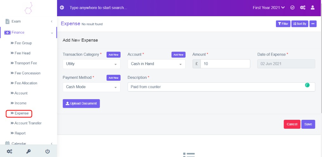Open the First Year 2021 dropdown
This screenshot has width=322, height=157.
click(269, 8)
